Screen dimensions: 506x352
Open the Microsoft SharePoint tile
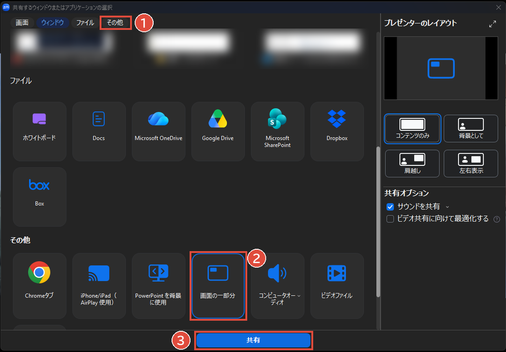278,131
